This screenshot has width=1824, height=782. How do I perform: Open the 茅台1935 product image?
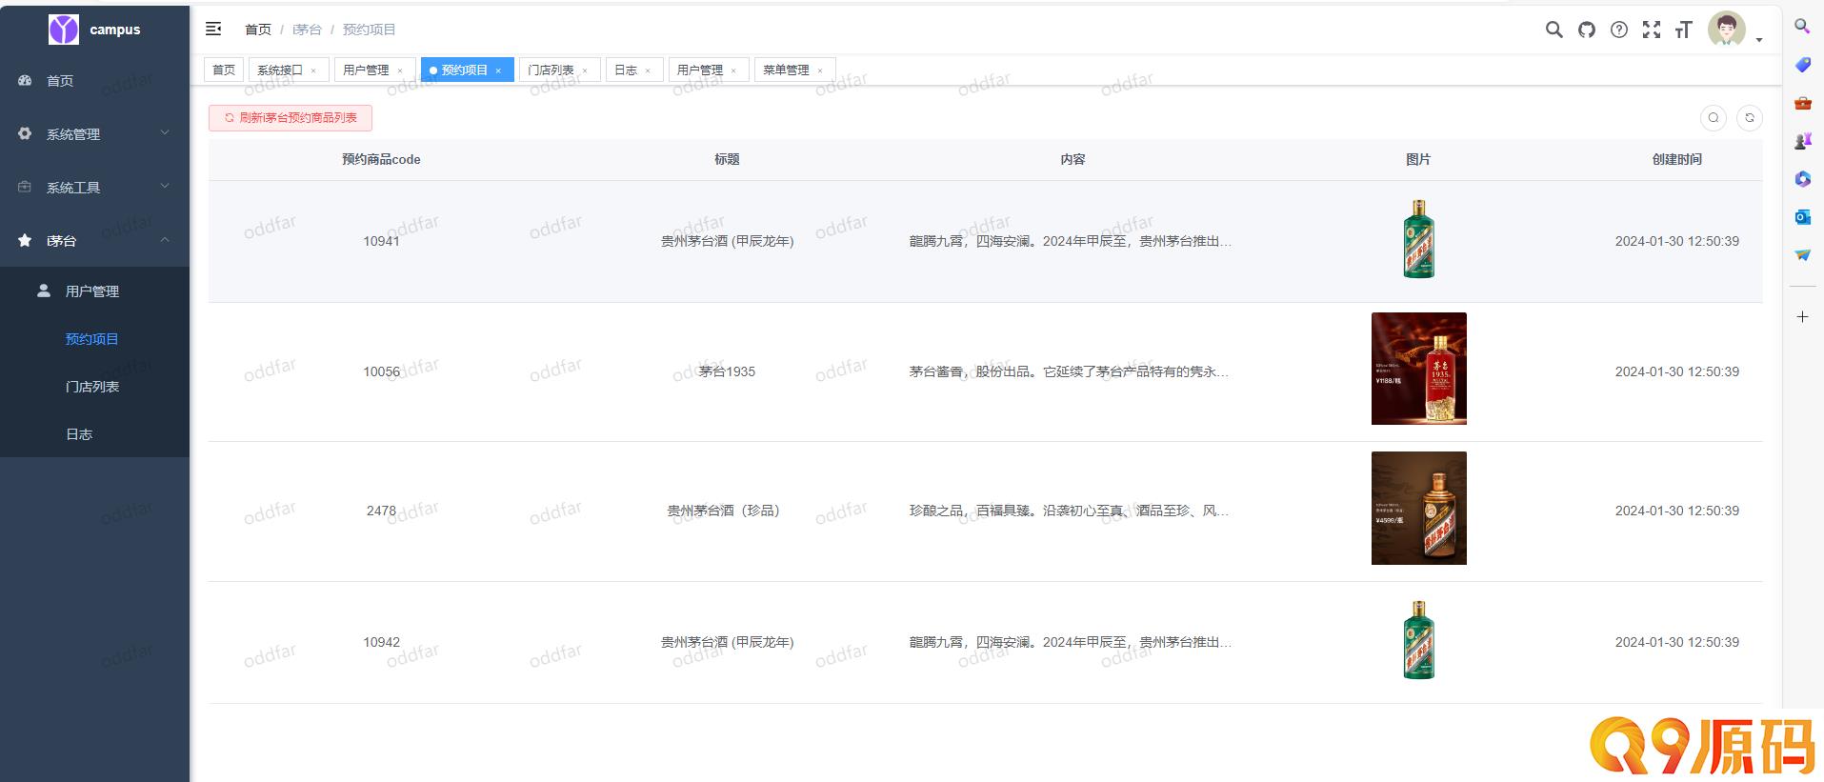tap(1419, 369)
